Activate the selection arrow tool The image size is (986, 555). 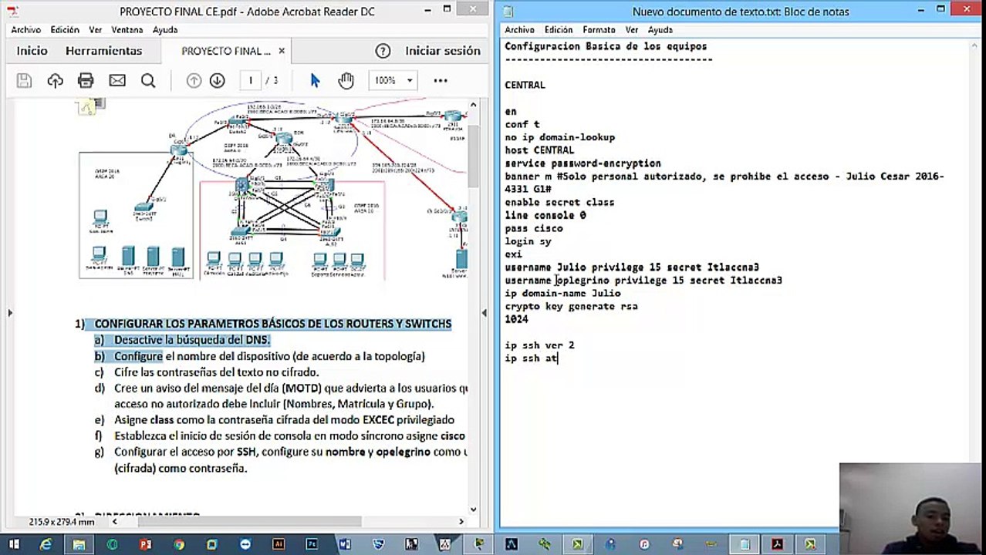click(315, 80)
